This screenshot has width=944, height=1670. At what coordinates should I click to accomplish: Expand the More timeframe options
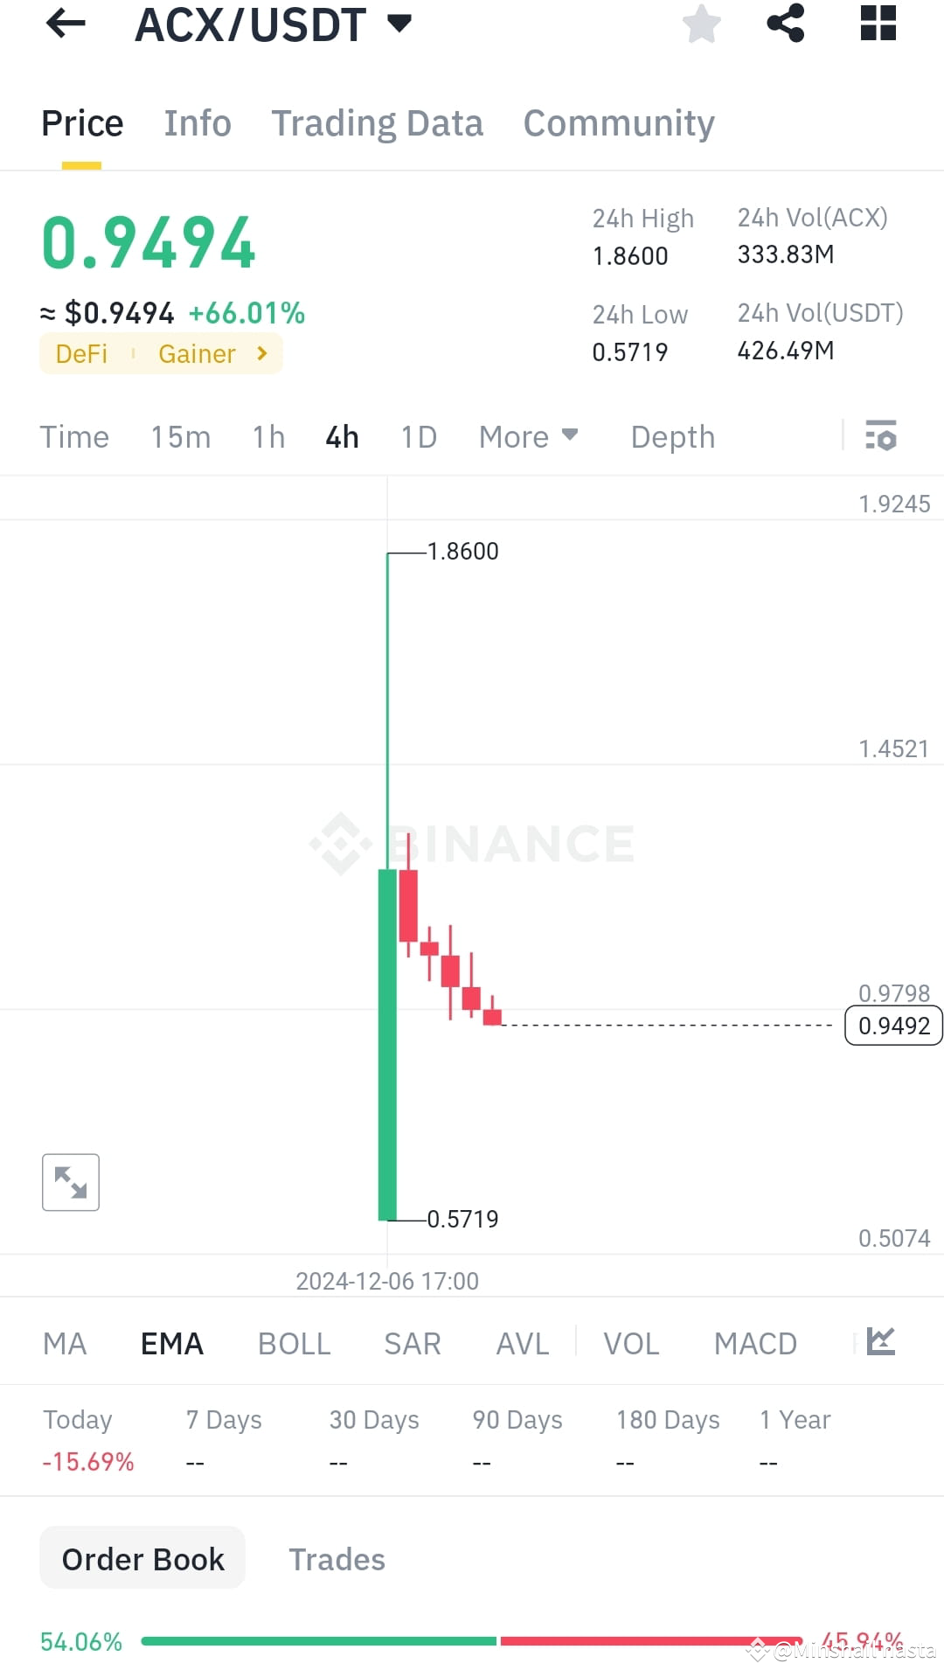(528, 436)
